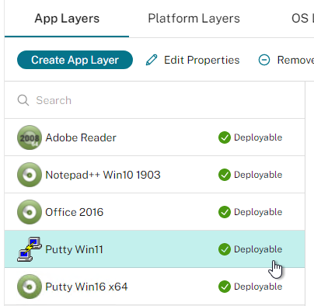Click the Putty Win16 x64 disc icon
Screen dimensions: 314x306
pos(30,287)
